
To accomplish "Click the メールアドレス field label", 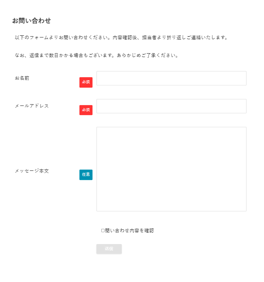I will (x=32, y=106).
